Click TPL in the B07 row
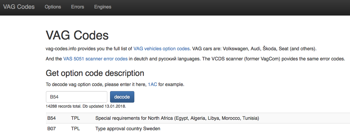 (75, 129)
